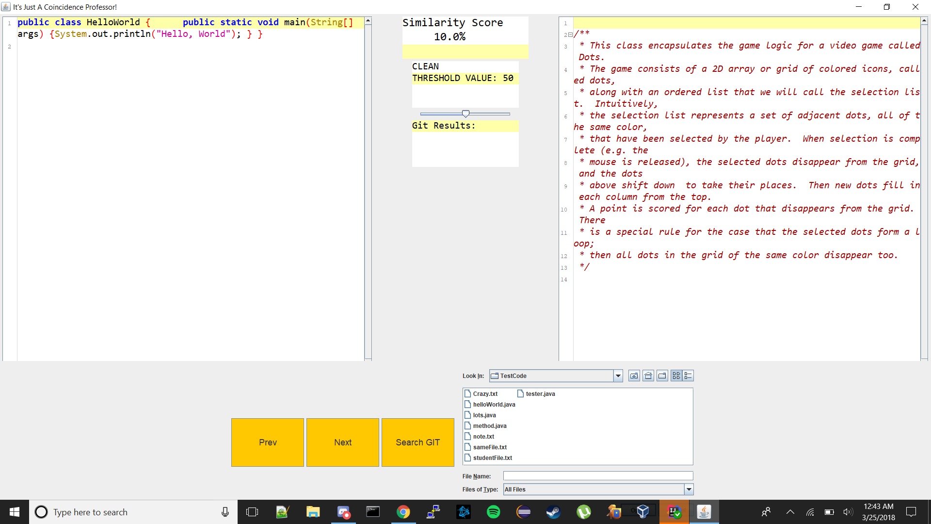Click the Java app icon in taskbar
The height and width of the screenshot is (524, 931).
click(x=704, y=512)
